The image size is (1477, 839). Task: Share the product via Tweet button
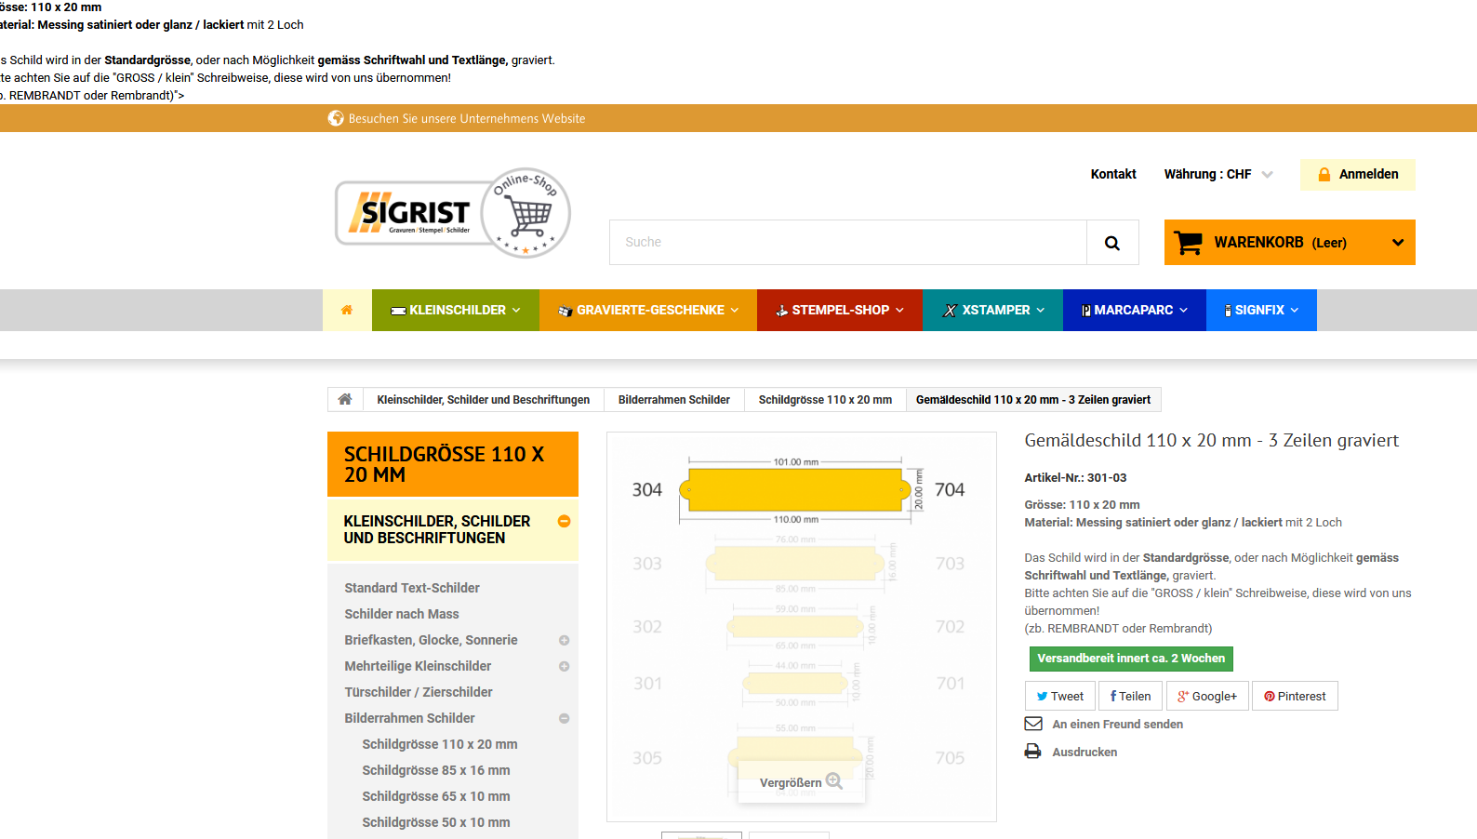(x=1060, y=696)
